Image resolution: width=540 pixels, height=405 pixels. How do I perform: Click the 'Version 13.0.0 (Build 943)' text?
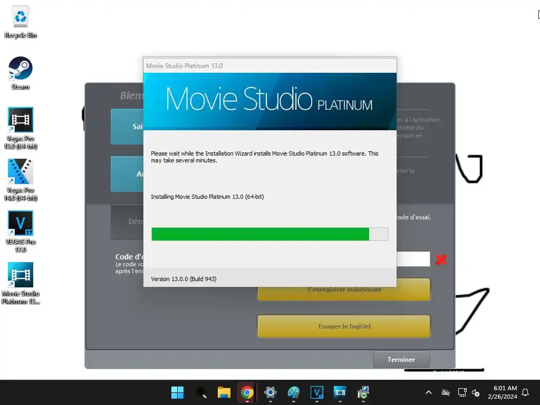pos(184,279)
